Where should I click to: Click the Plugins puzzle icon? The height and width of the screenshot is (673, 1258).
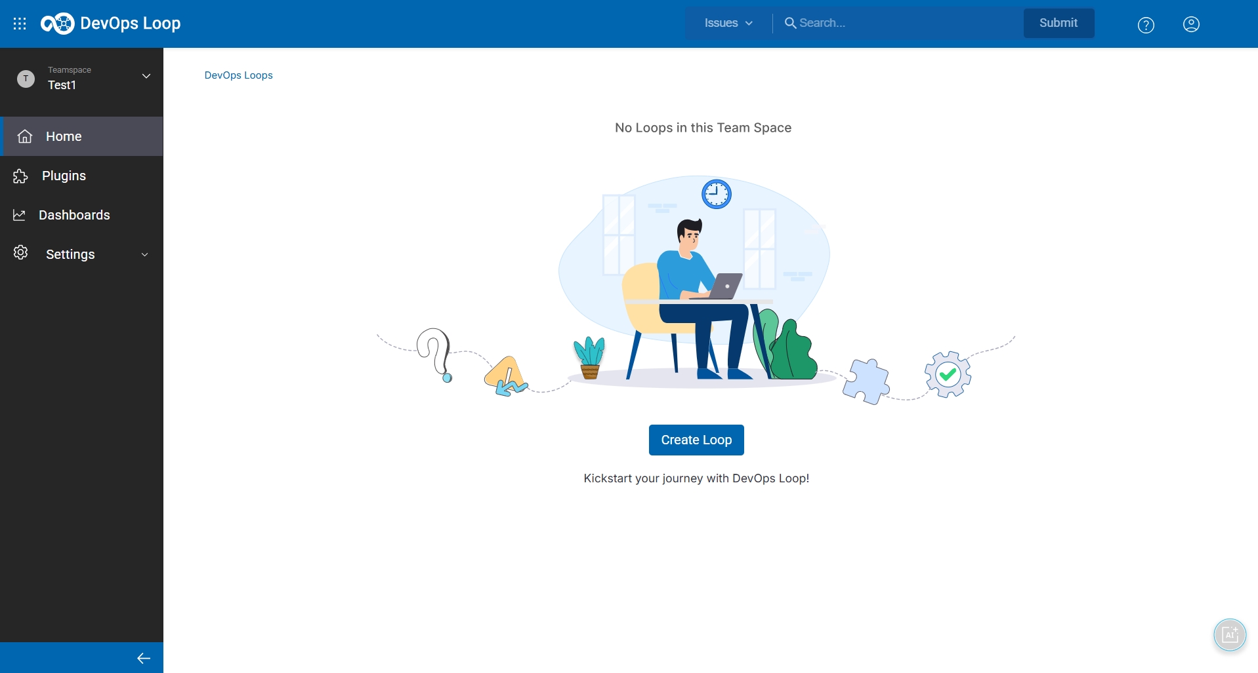[20, 176]
